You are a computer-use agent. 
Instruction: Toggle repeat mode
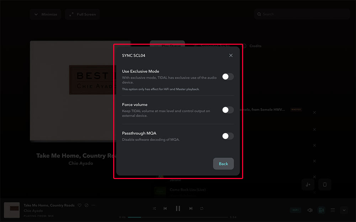point(202,209)
